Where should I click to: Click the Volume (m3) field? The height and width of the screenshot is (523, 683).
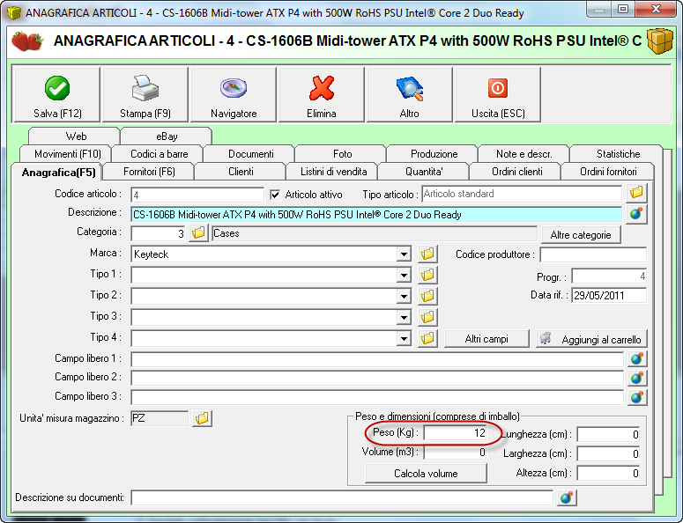click(455, 453)
